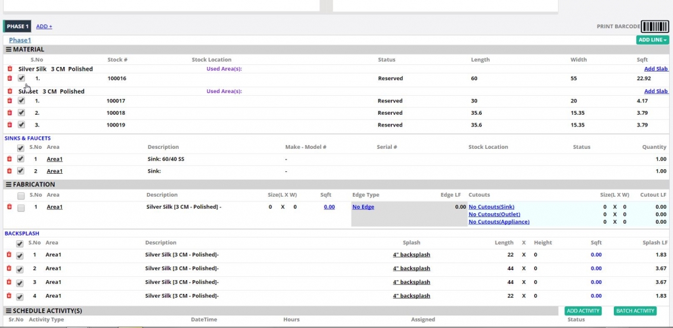Delete slab row with stock 100016
The height and width of the screenshot is (328, 673).
coord(10,78)
